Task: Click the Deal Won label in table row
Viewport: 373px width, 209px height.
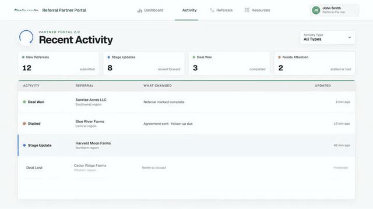Action: (36, 102)
